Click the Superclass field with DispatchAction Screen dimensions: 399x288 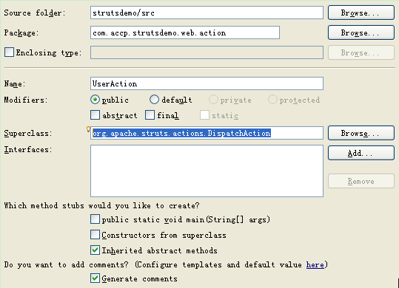click(x=207, y=133)
